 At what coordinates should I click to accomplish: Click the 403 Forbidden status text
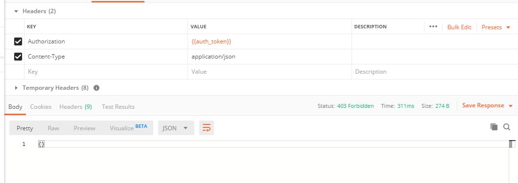[x=355, y=106]
